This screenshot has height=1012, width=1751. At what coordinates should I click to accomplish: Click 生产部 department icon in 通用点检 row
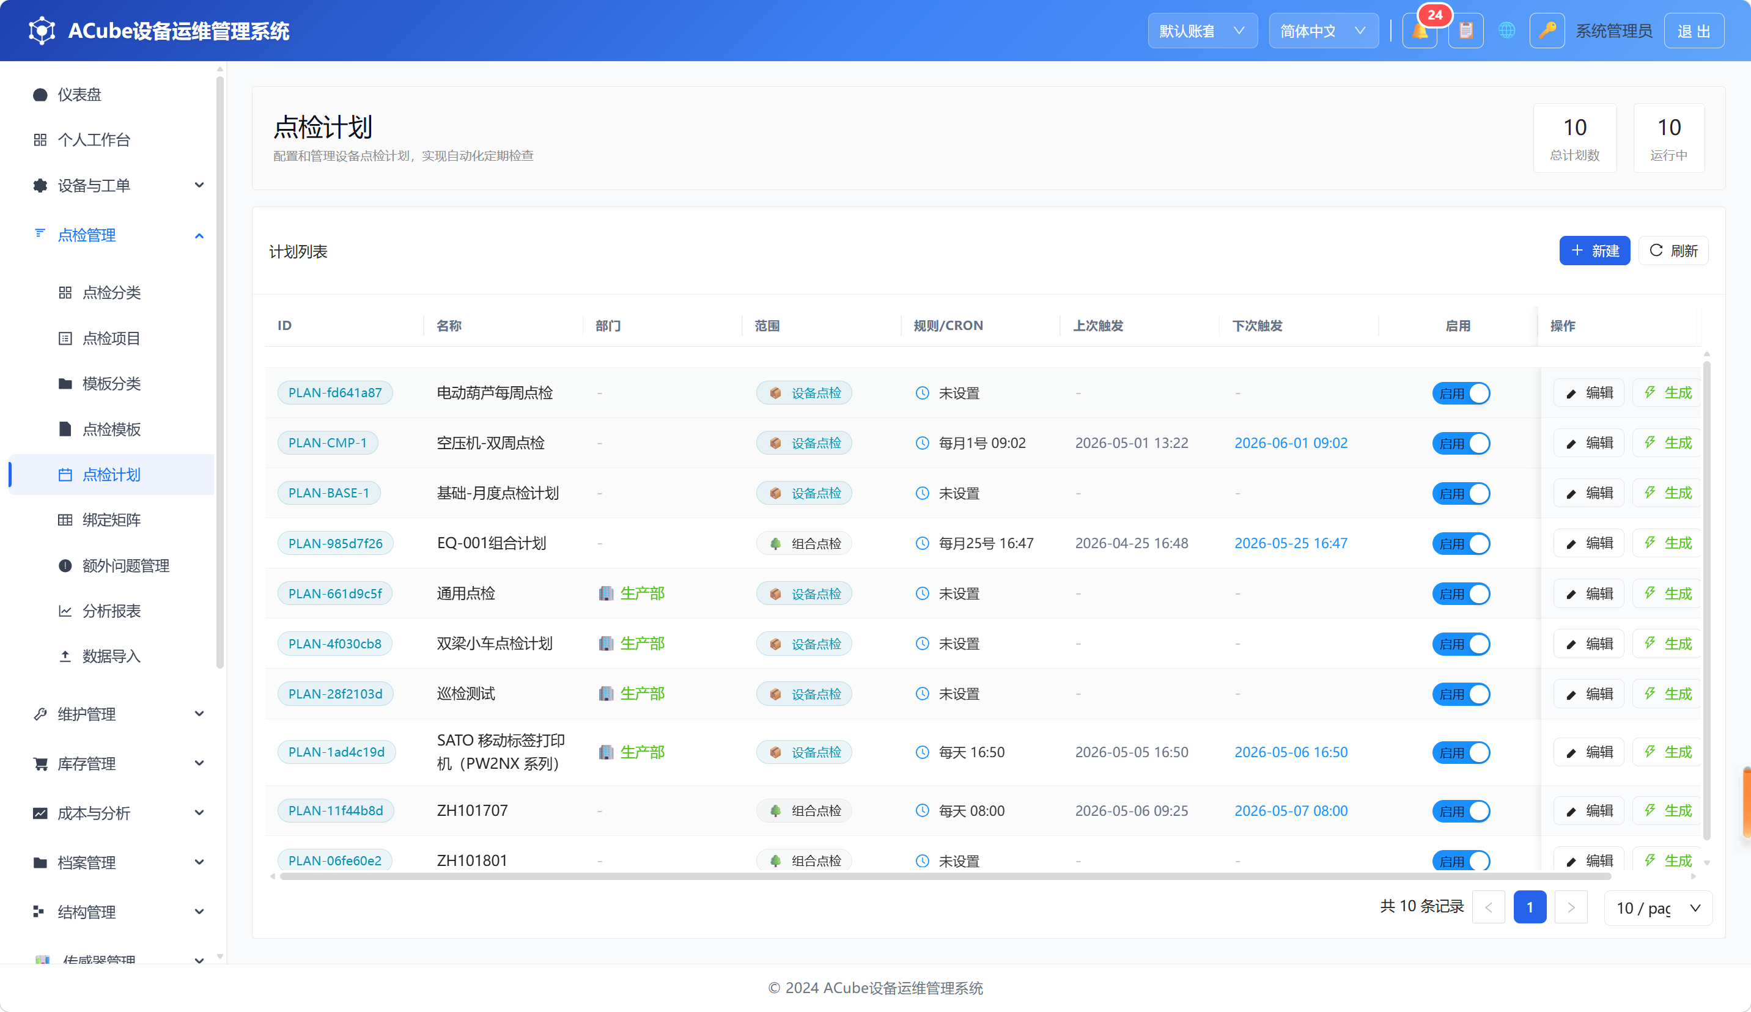[606, 593]
